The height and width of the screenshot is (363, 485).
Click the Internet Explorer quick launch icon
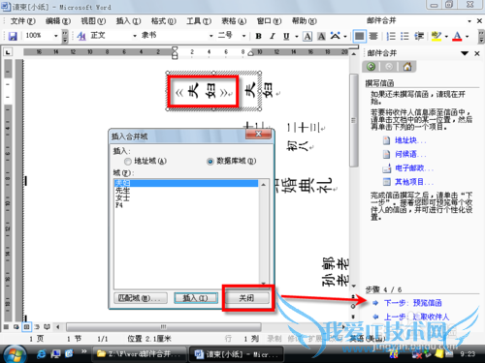41,354
